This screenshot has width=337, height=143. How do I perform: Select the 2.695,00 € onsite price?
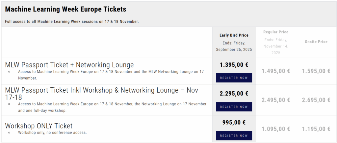(316, 100)
